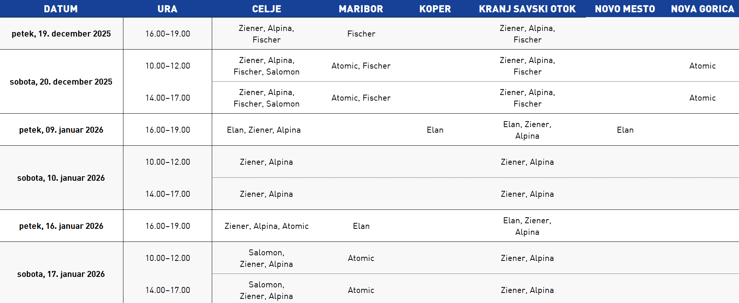Click the date sobota, 17. januar 2026
The image size is (739, 303).
coord(61,274)
